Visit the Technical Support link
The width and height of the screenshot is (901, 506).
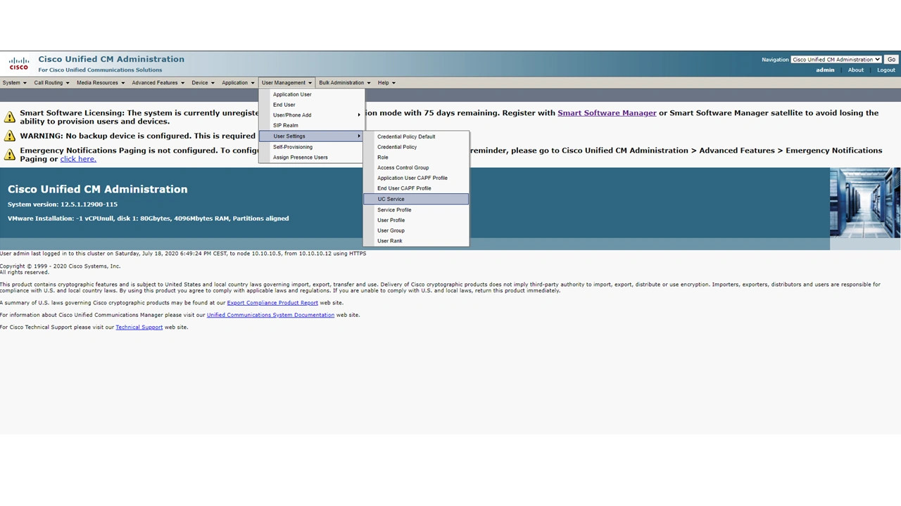coord(139,327)
